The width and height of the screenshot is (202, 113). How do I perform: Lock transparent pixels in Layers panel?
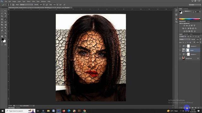pos(183,42)
